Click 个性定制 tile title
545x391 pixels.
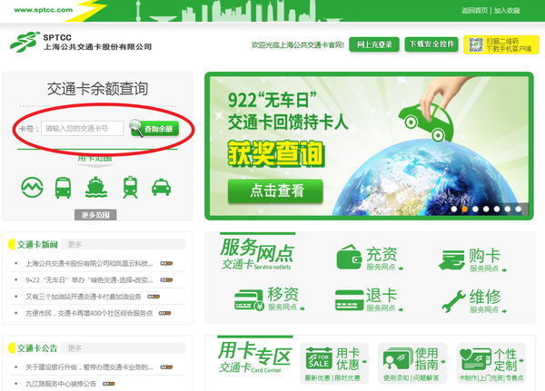pos(506,360)
